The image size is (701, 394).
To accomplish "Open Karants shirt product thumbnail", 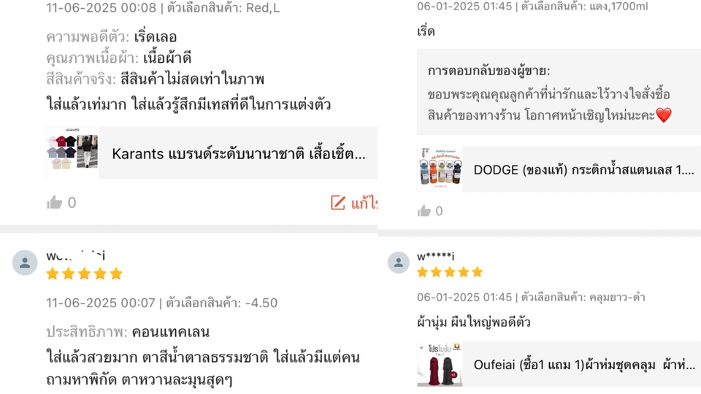I will tap(72, 152).
